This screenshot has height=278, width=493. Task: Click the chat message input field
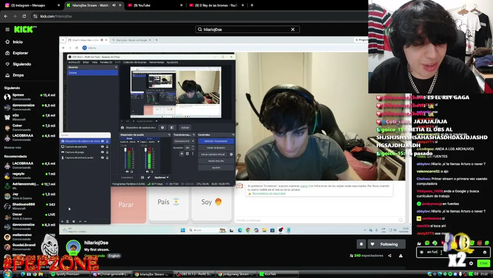(453, 252)
